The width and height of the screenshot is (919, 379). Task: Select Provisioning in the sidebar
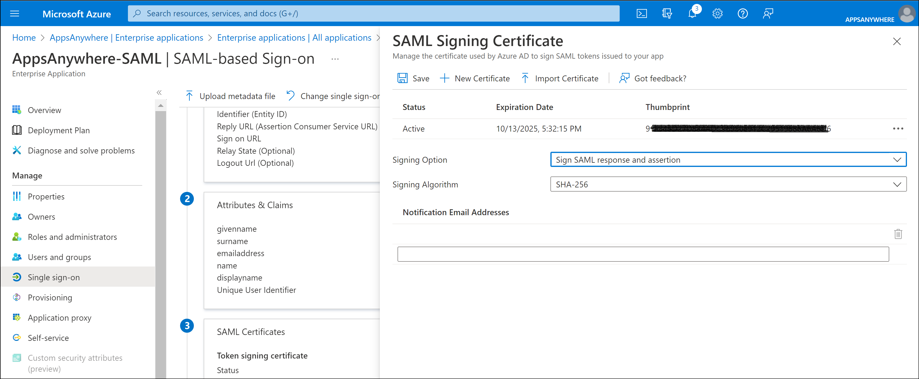(50, 297)
